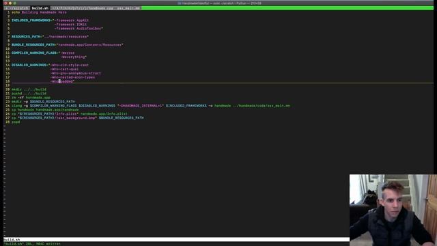Click the '-Wno-gnu-anonymous-struct' flag

tap(76, 73)
